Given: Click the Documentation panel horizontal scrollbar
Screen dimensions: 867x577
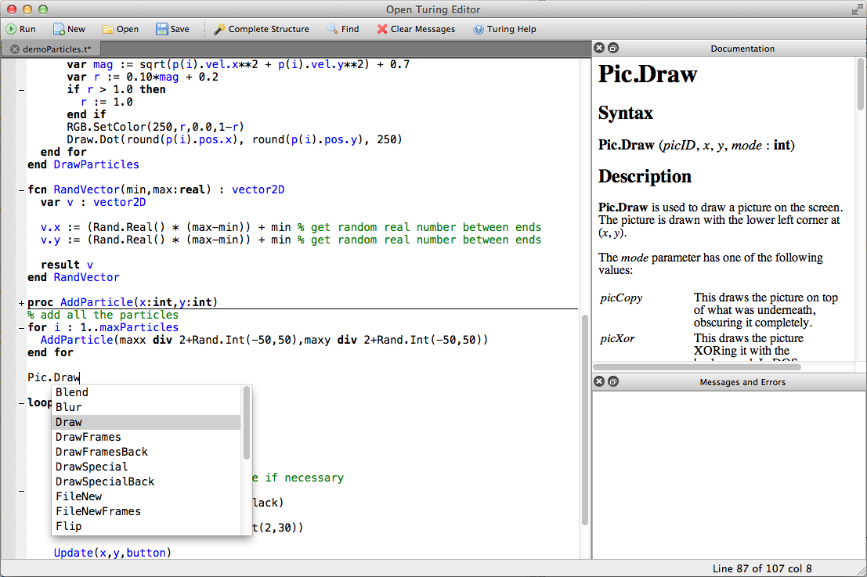Looking at the screenshot, I should [697, 367].
